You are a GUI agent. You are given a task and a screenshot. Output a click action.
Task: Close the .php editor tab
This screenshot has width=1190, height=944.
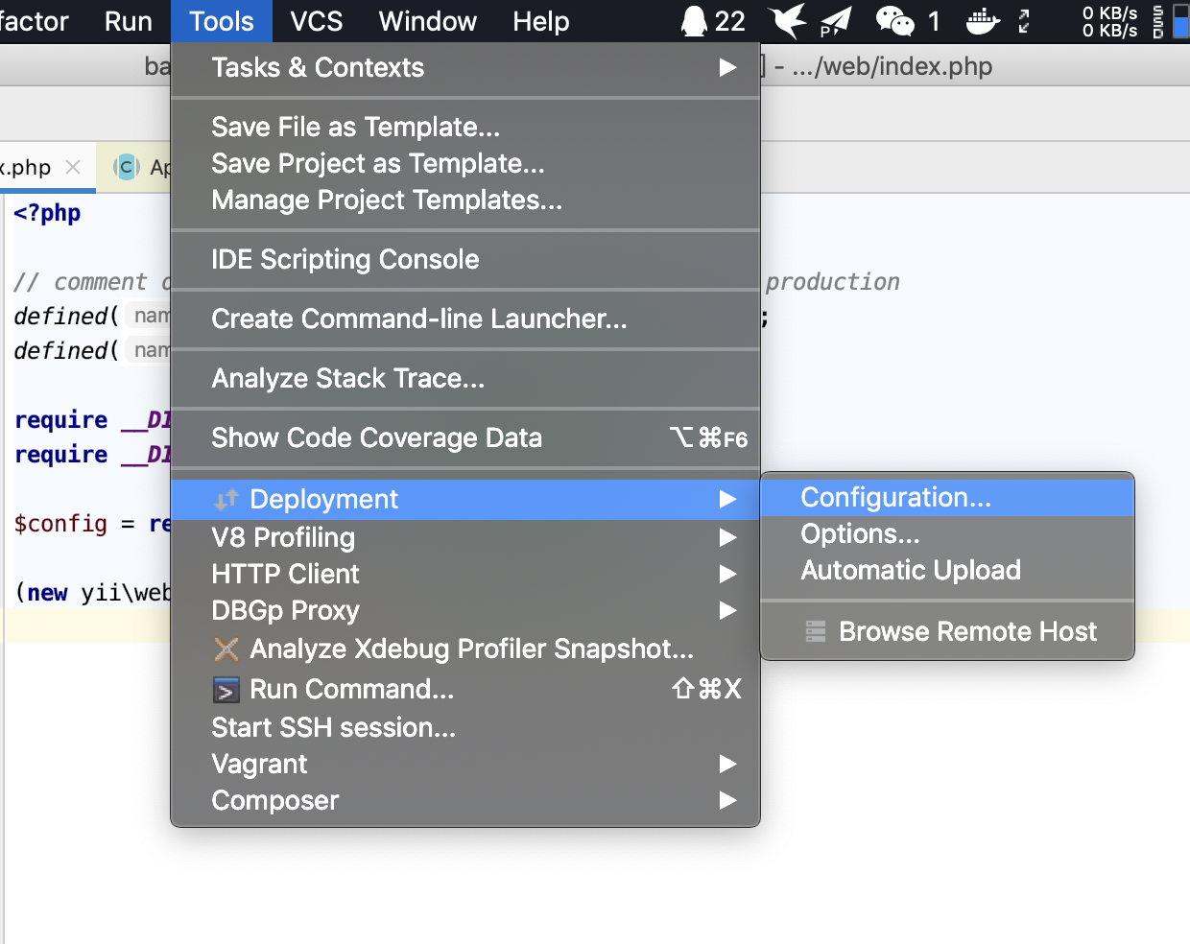[73, 167]
